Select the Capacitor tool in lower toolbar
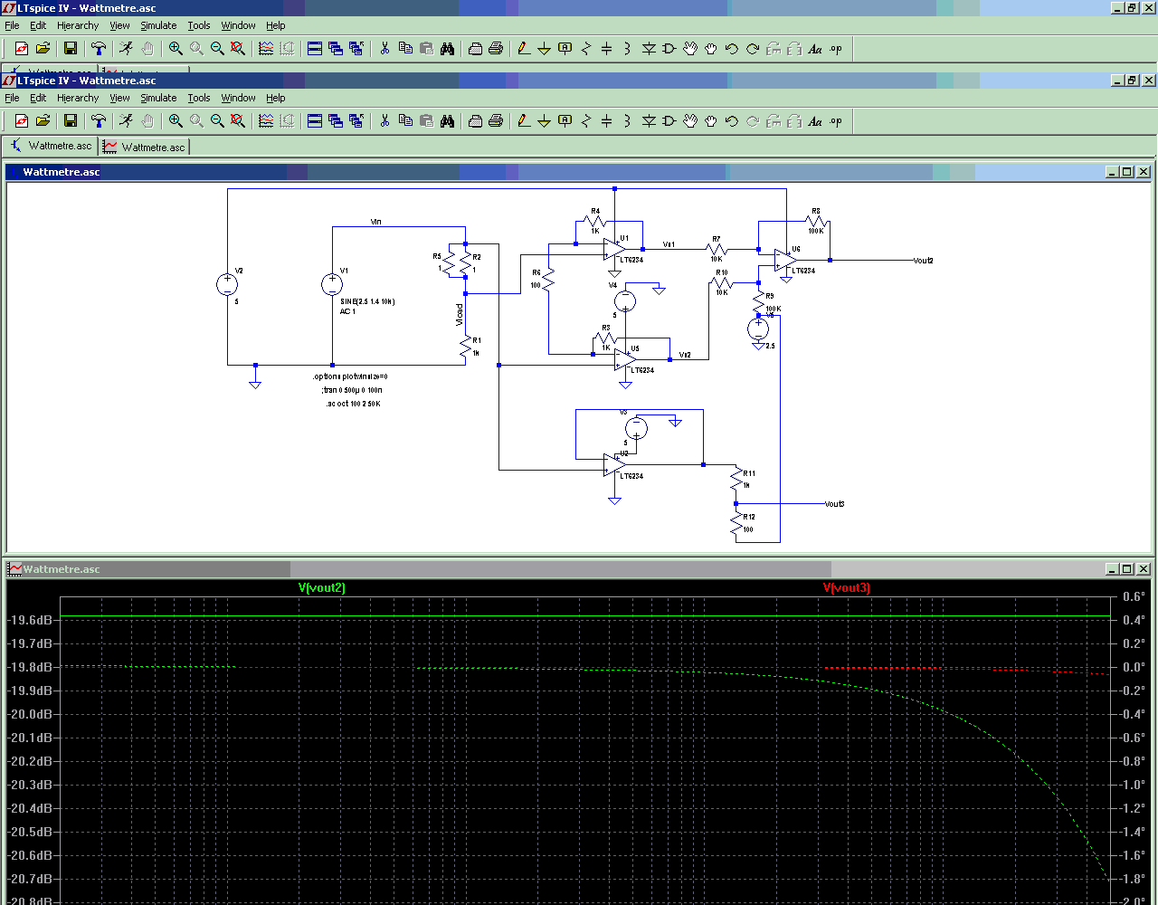Viewport: 1158px width, 905px height. [606, 121]
